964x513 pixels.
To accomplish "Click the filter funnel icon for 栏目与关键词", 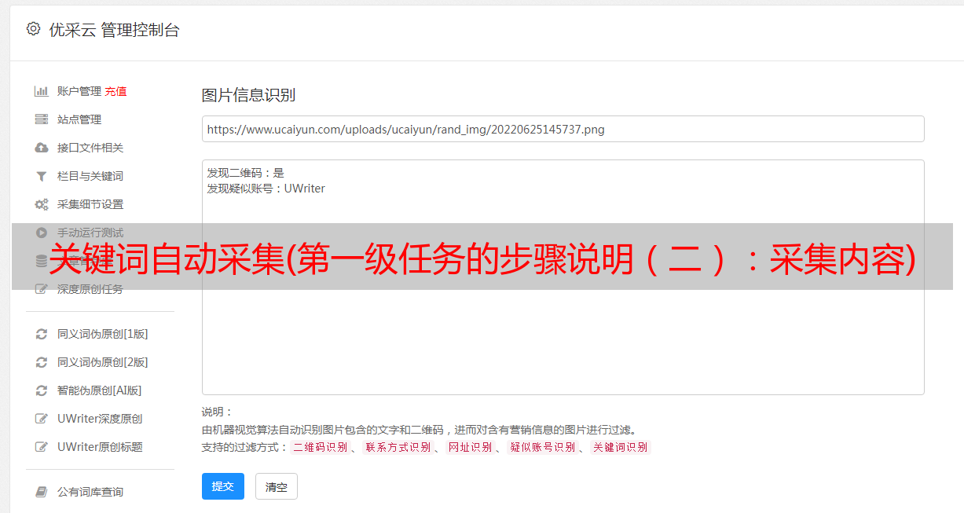I will tap(42, 176).
